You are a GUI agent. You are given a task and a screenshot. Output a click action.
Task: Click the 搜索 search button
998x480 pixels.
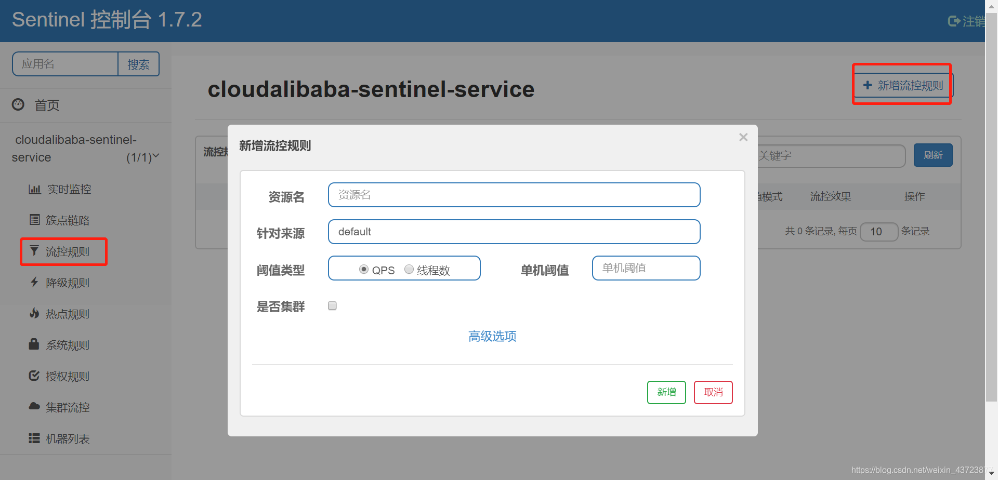(138, 64)
